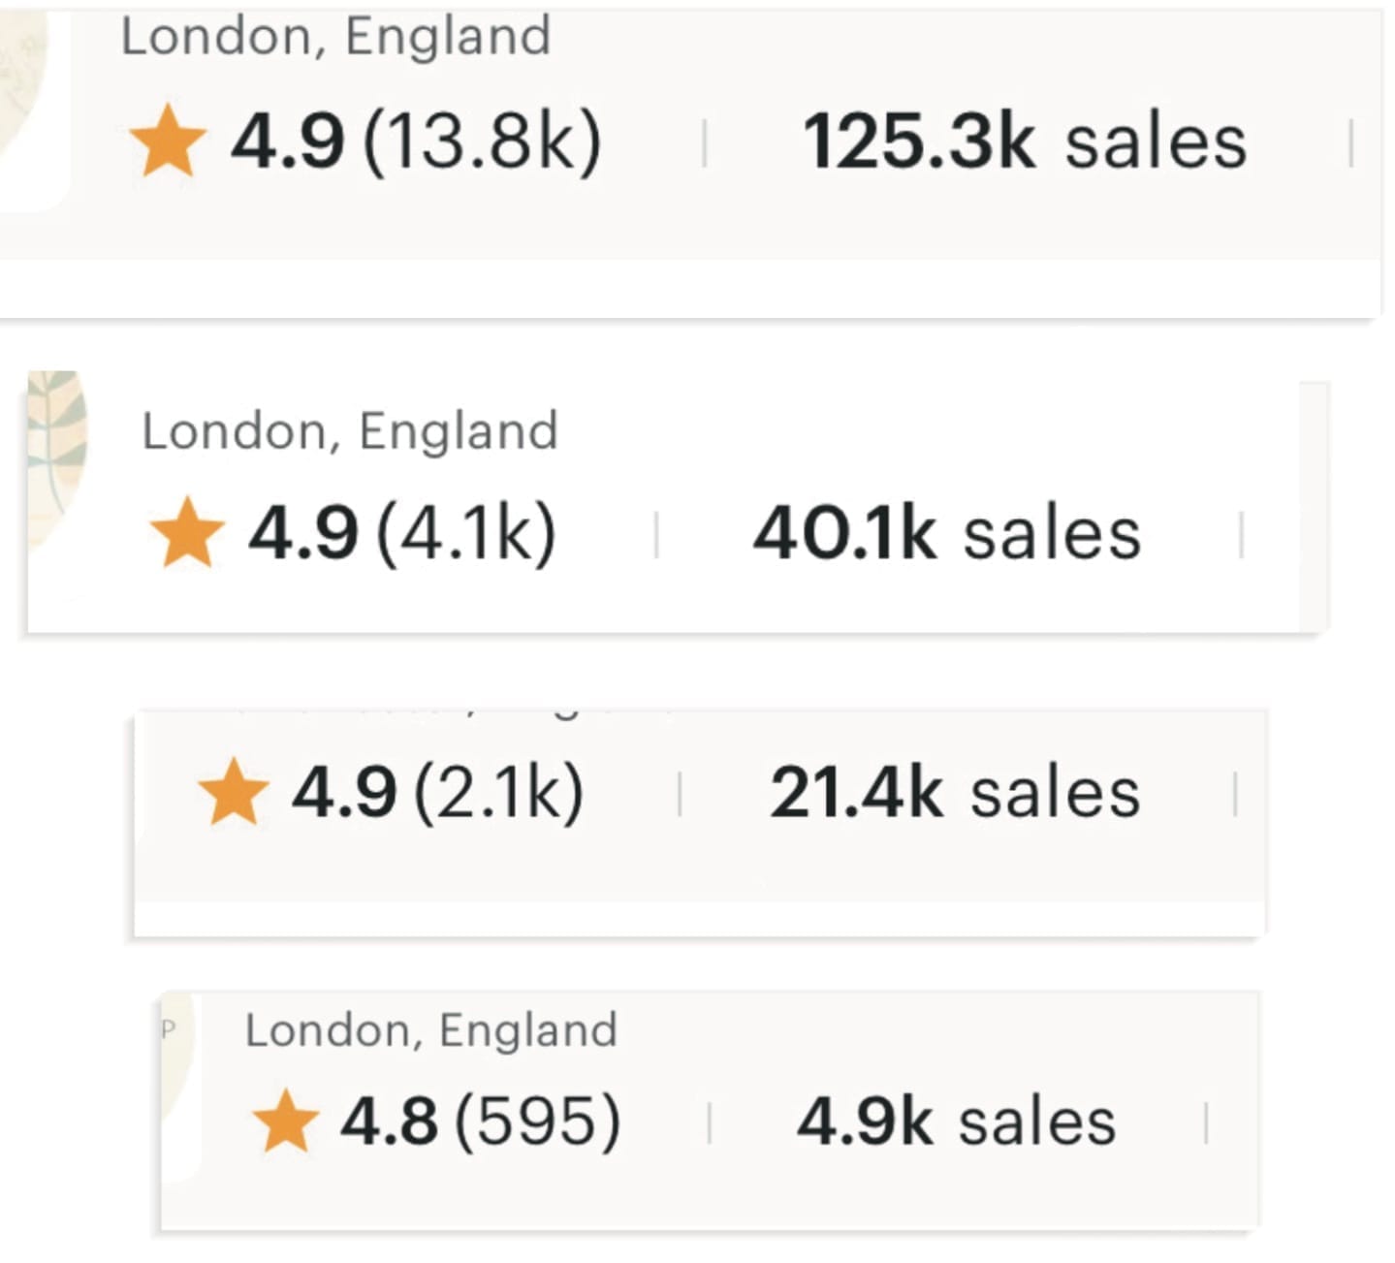1395x1263 pixels.
Task: Click London, England above the 4.9k sales
Action: pos(430,1029)
